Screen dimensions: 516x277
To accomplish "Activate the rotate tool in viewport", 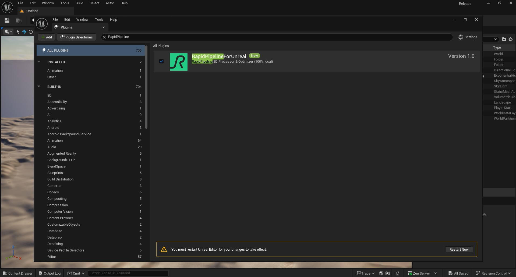I will click(x=31, y=32).
